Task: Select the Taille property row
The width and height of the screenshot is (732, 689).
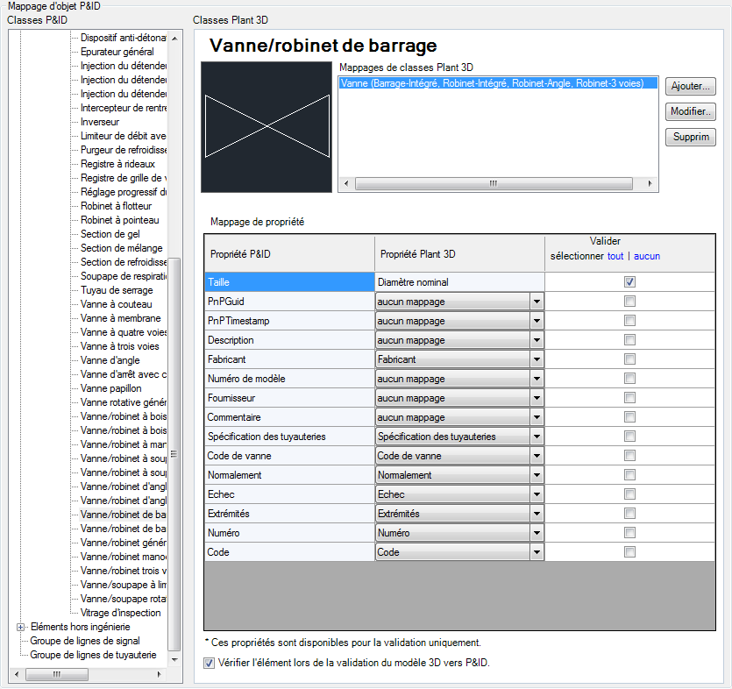Action: 289,282
